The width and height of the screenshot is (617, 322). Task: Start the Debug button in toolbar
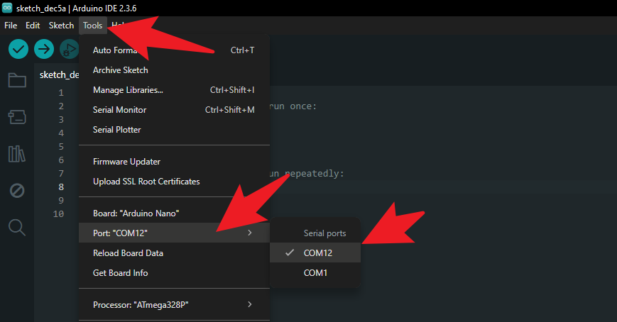tap(69, 49)
